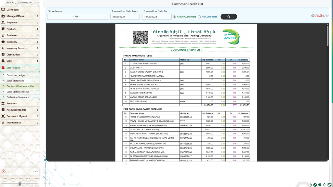Screen dimensions: 333x187
Task: Expand the Document Mgmnt submenu arrow
Action: tap(37, 116)
